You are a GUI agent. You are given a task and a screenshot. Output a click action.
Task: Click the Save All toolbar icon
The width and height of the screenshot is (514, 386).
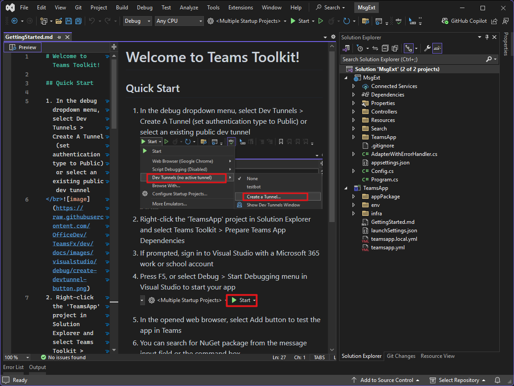79,21
